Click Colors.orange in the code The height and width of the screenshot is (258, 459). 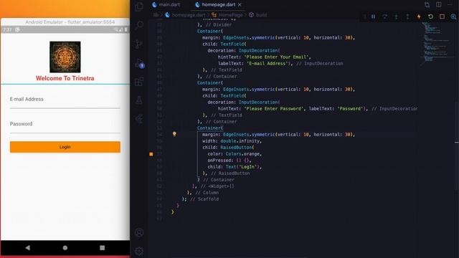[242, 154]
